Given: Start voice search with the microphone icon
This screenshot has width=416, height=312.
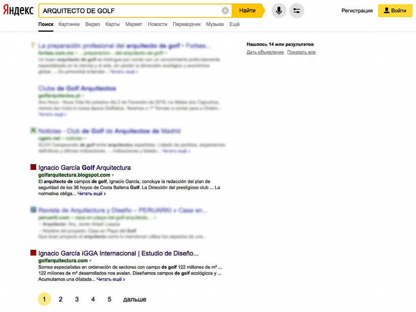Looking at the screenshot, I should [279, 11].
